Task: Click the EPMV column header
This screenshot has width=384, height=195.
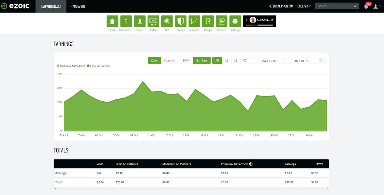Action: pos(319,164)
